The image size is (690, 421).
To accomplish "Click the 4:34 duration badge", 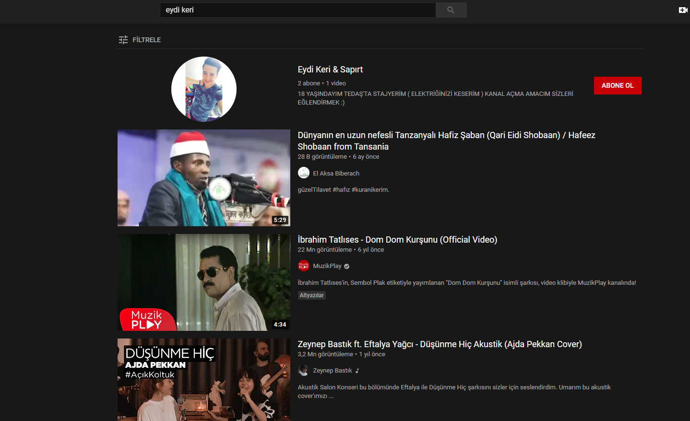I will point(280,325).
